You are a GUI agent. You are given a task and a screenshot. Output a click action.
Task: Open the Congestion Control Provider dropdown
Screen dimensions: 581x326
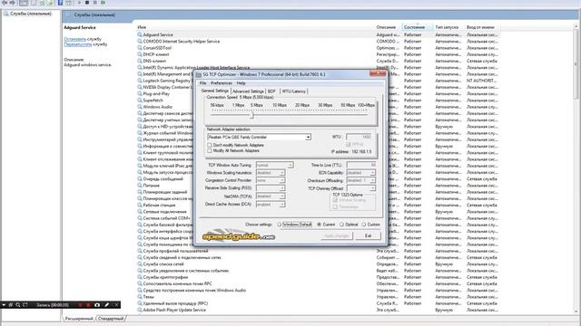tap(282, 180)
